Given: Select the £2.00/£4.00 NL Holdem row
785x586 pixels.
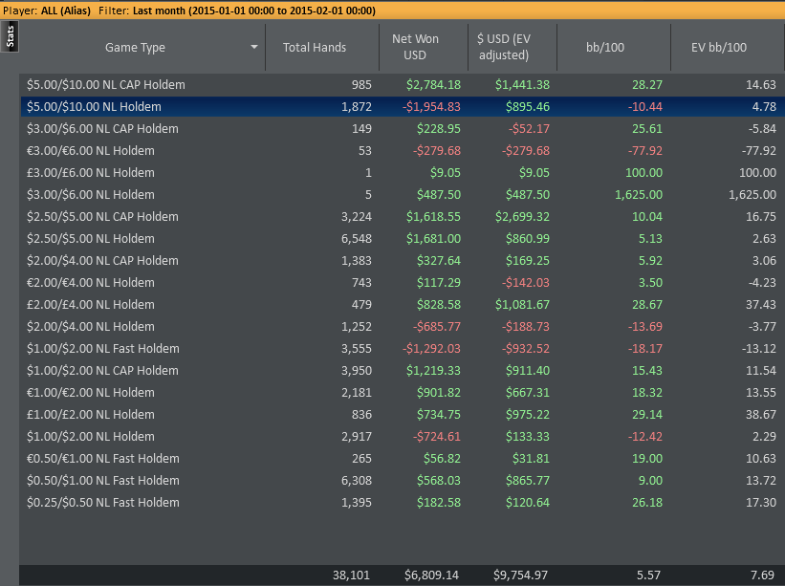Looking at the screenshot, I should tap(403, 305).
